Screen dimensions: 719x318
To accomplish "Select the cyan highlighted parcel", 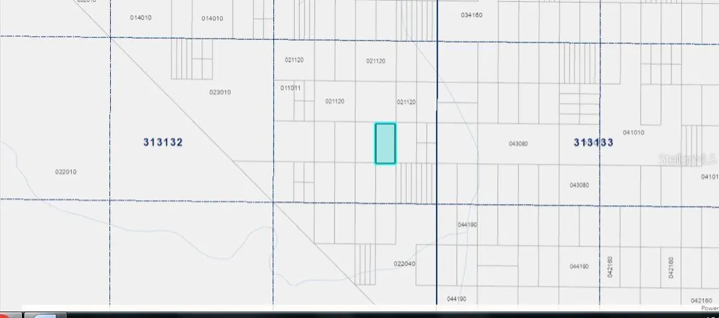I will [385, 143].
